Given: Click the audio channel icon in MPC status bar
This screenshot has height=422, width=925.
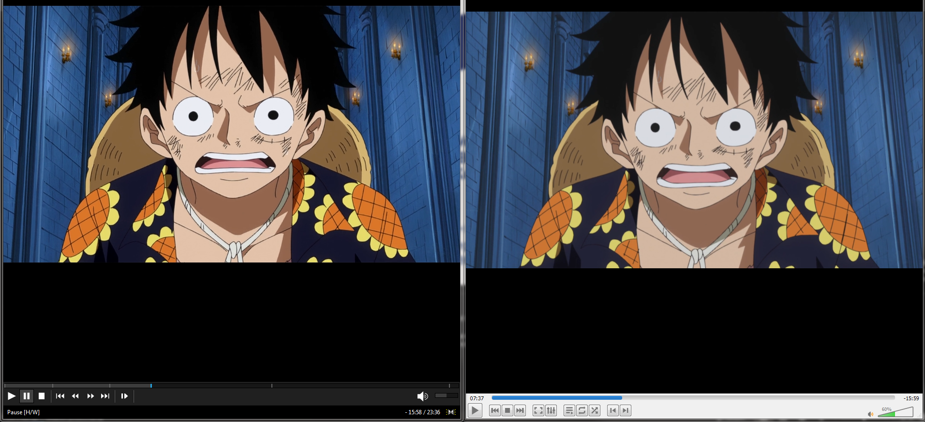Looking at the screenshot, I should [451, 412].
